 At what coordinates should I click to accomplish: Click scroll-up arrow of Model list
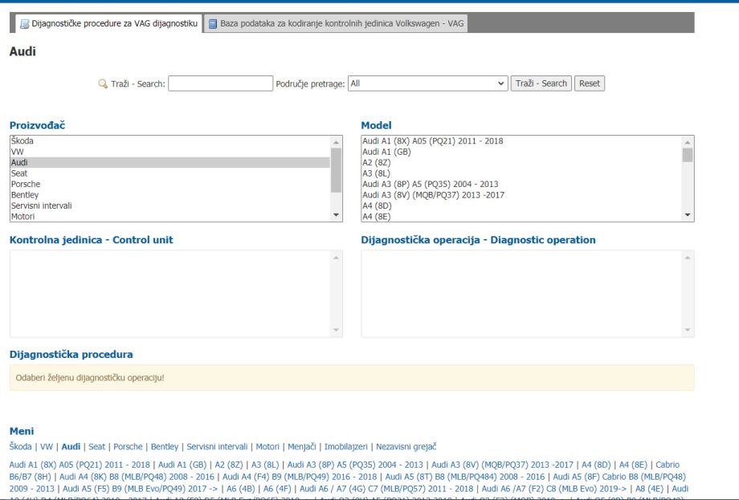[688, 142]
